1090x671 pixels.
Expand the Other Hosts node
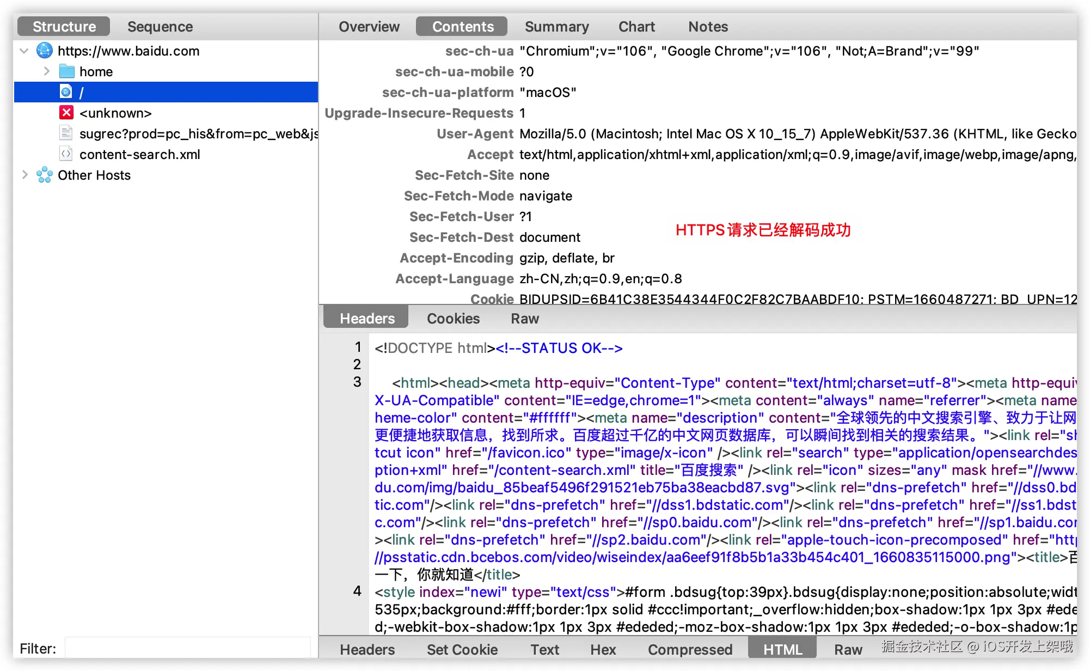(25, 174)
